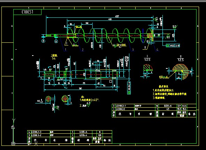This screenshot has height=150, width=206.
Task: Select technical requirement line 1
Action: click(x=163, y=90)
